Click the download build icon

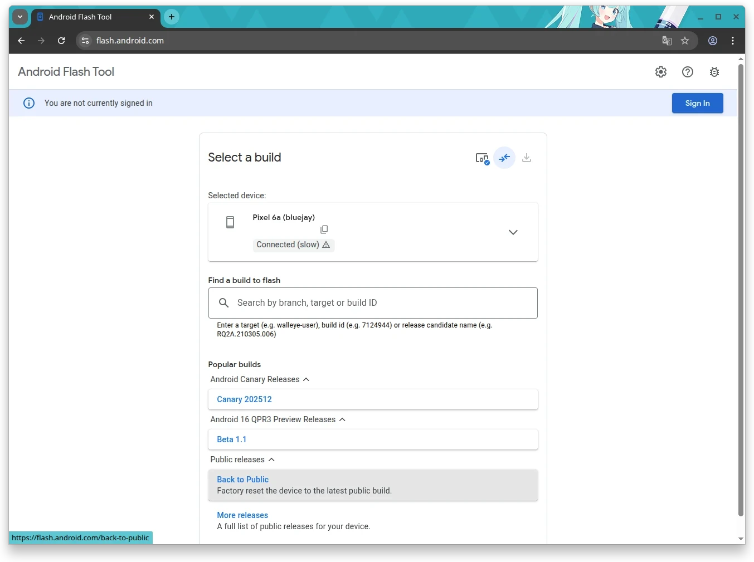526,158
